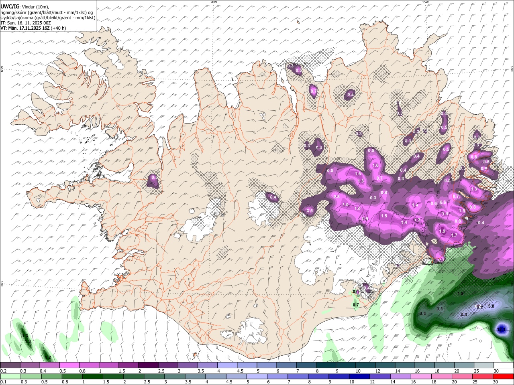Click the 1.9 snowfall value on the map
This screenshot has width=514, height=385.
pos(442,231)
